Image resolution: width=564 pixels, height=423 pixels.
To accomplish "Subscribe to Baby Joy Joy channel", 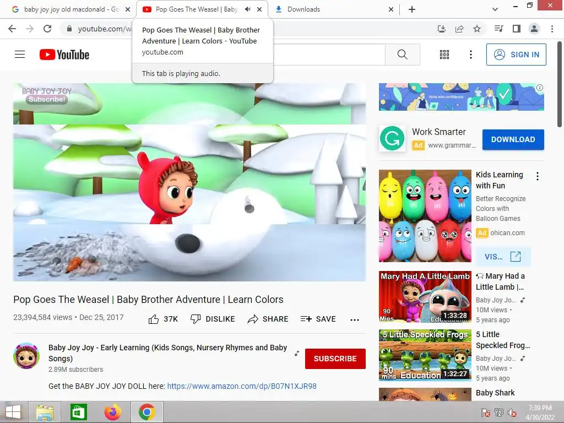I will tap(335, 359).
